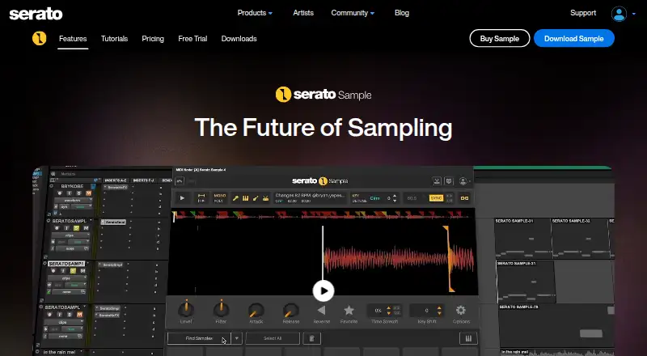The image size is (647, 356).
Task: Expand the Community dropdown menu
Action: coord(353,13)
